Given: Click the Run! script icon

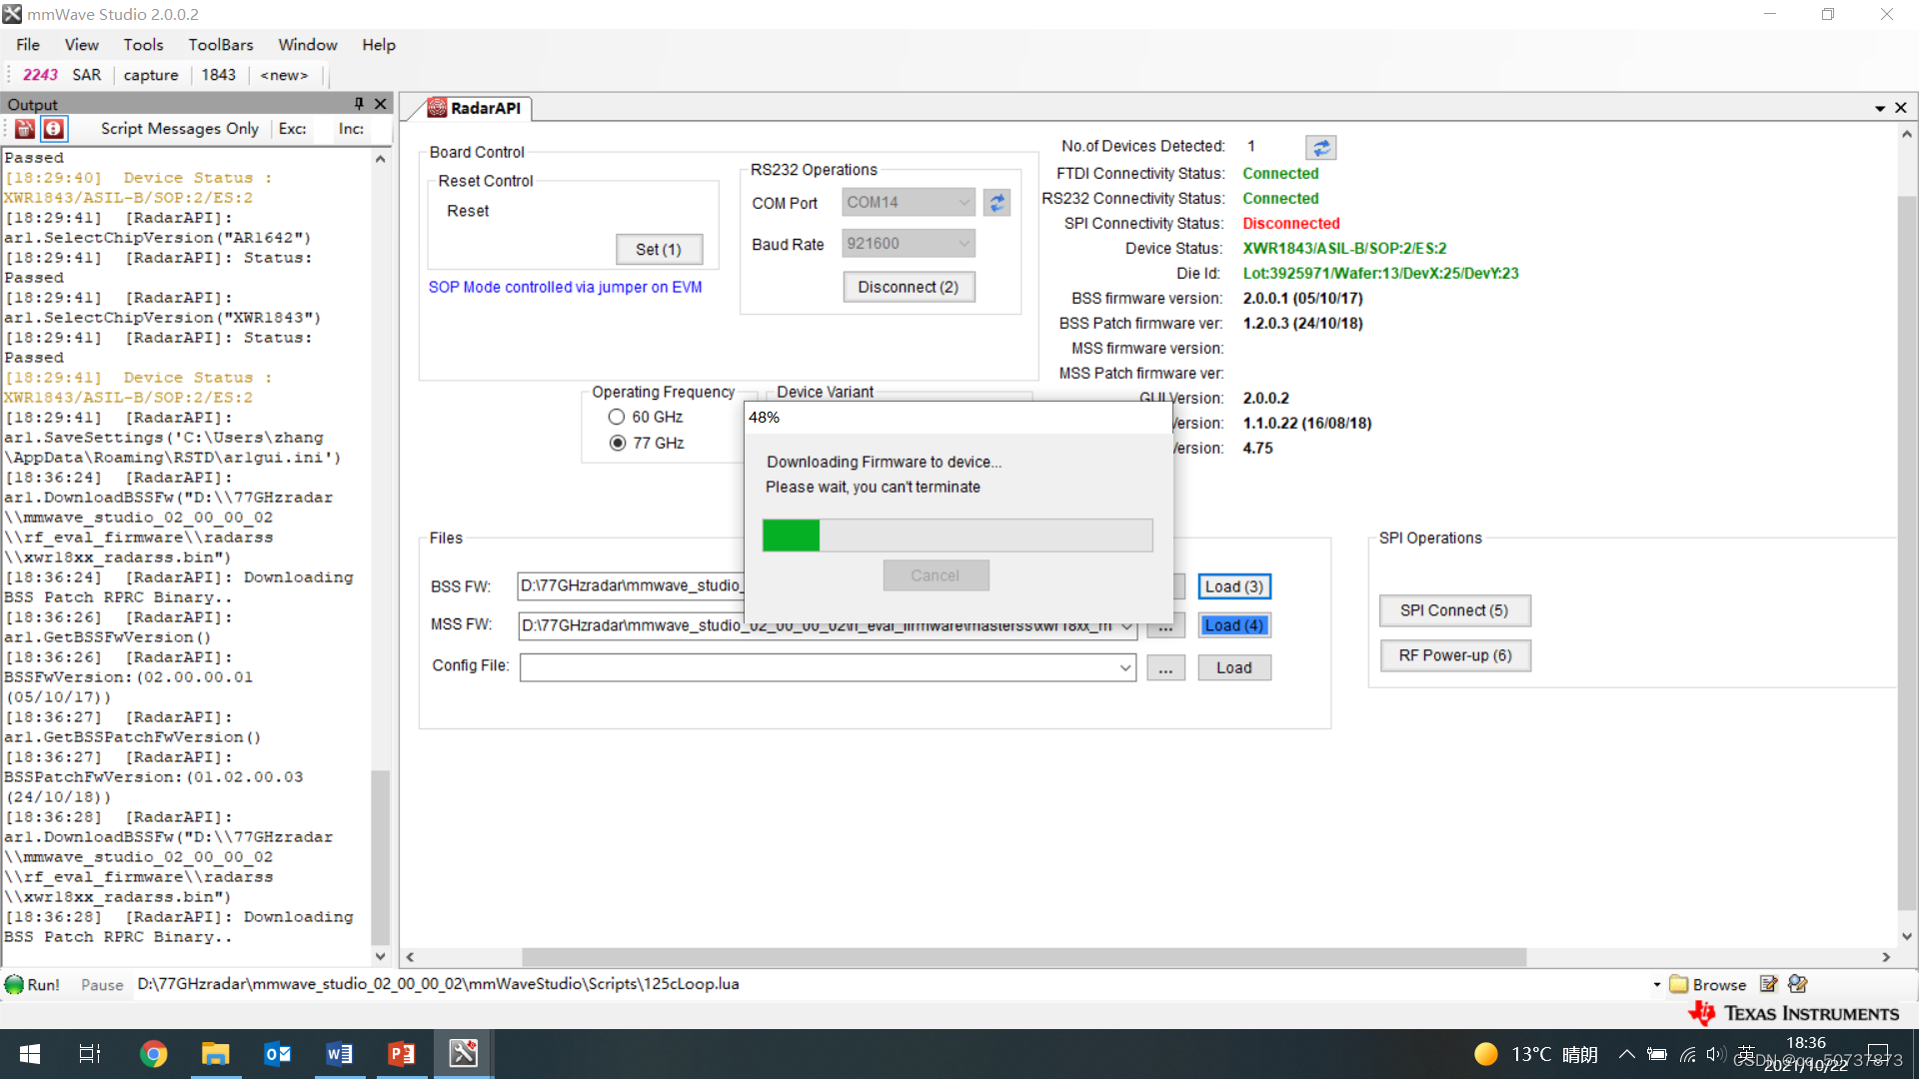Looking at the screenshot, I should click(x=15, y=984).
